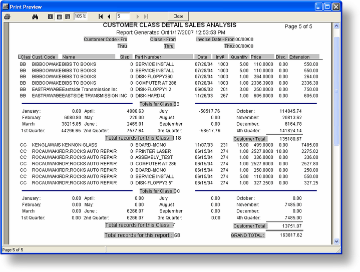Minimize the Print Preview window
Viewport: 360px width, 272px height.
318,7
